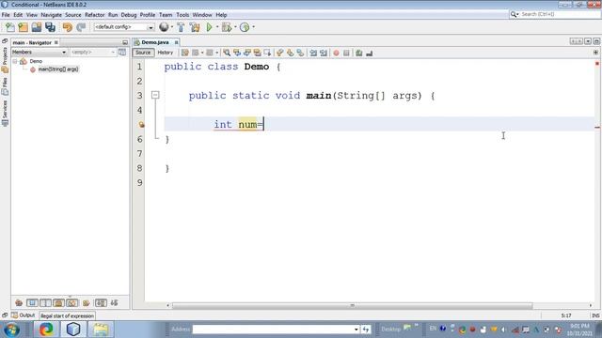The width and height of the screenshot is (602, 338).
Task: Click Shift Line Right icon in editor toolbar
Action: [x=324, y=53]
